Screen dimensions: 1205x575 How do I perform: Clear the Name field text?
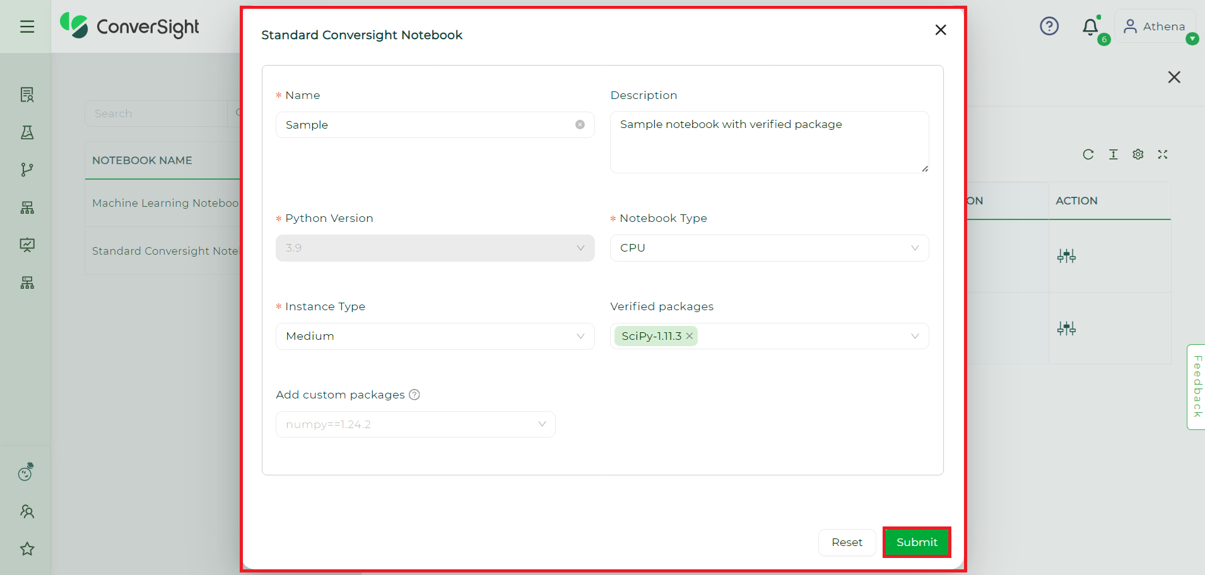pos(580,125)
